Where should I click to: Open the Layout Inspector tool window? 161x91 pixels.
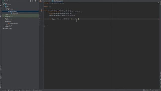tap(154, 90)
